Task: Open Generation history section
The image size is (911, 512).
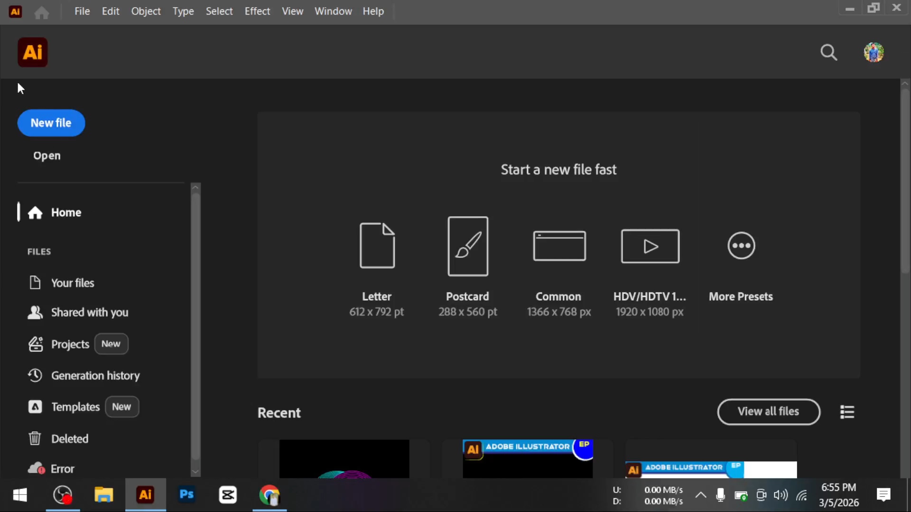Action: pos(95,376)
